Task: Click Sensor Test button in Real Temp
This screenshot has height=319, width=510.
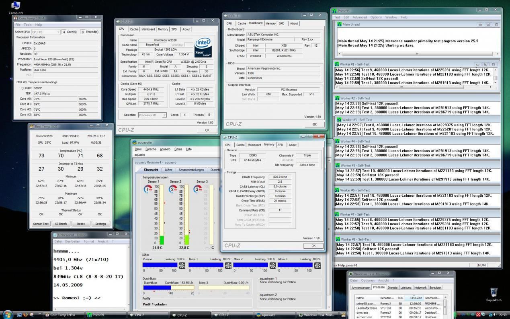Action: [x=41, y=224]
